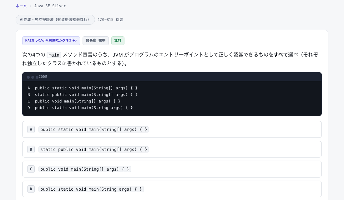
Task: Click the 難易度 標準 difficulty tag
Action: coord(96,41)
